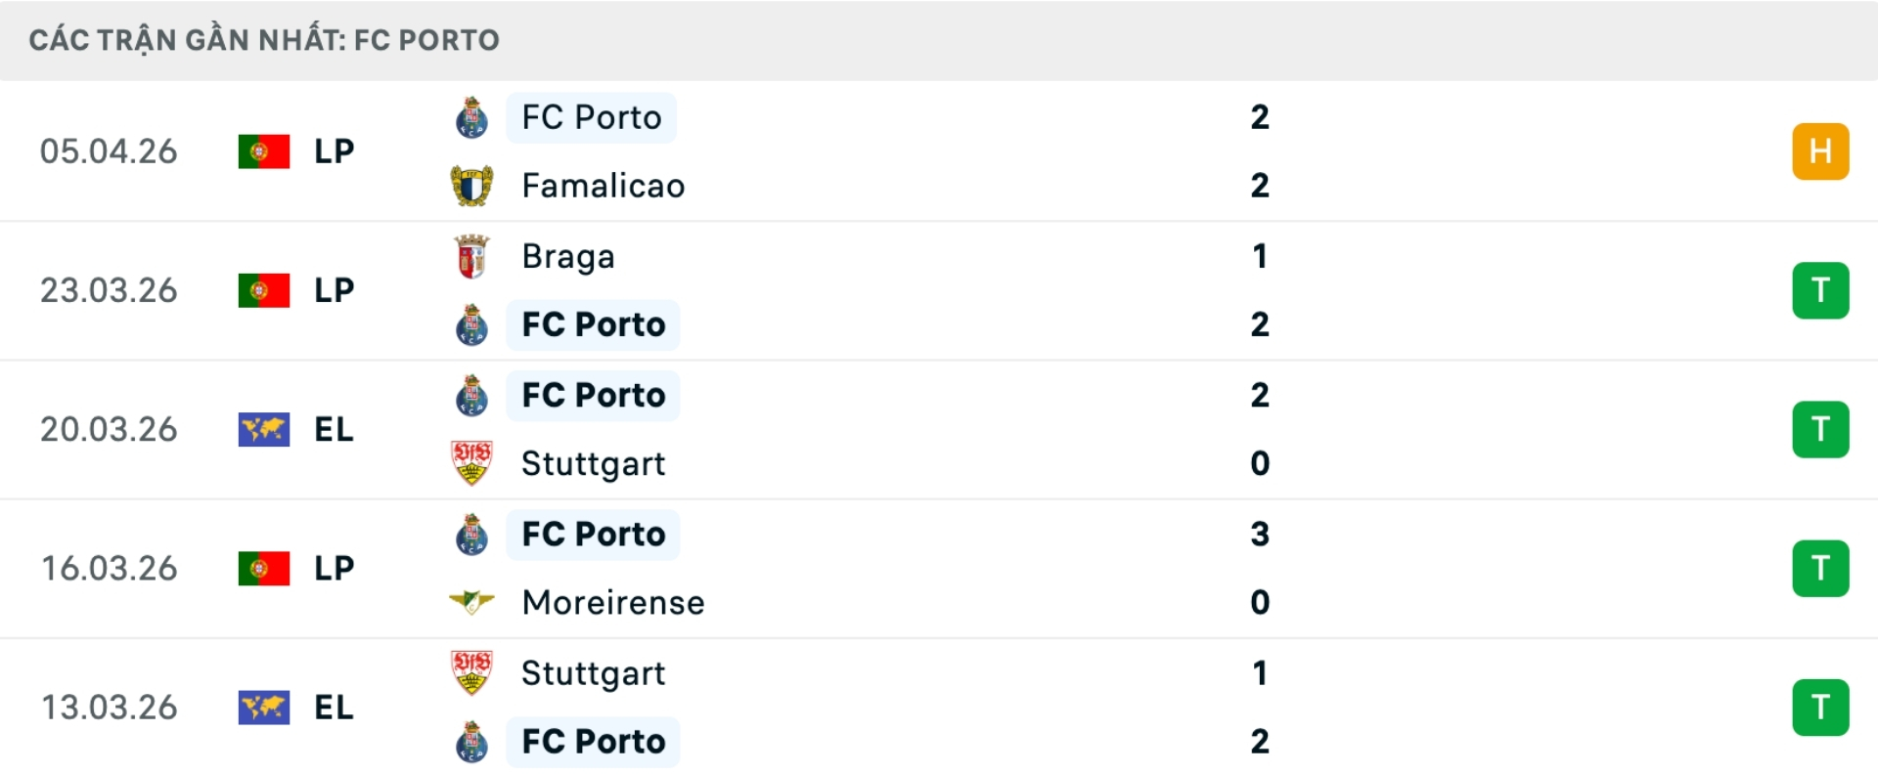Click the 'Các trận gần nhất: FC Porto' header
This screenshot has width=1878, height=774.
pyautogui.click(x=264, y=40)
